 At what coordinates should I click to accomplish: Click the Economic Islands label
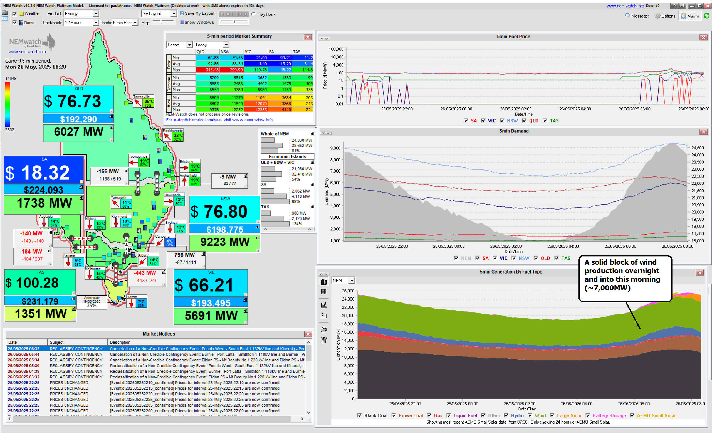point(287,156)
